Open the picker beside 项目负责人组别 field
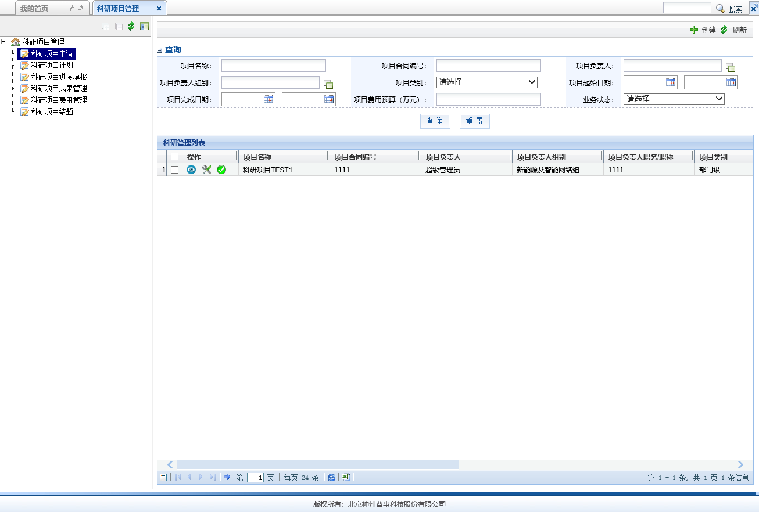This screenshot has height=512, width=759. 328,84
